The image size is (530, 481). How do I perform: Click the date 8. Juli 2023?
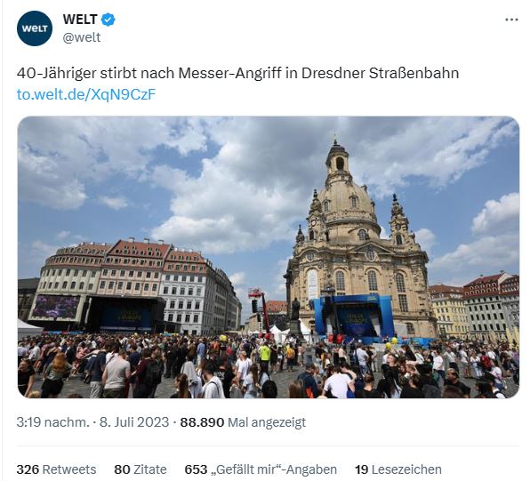(134, 422)
